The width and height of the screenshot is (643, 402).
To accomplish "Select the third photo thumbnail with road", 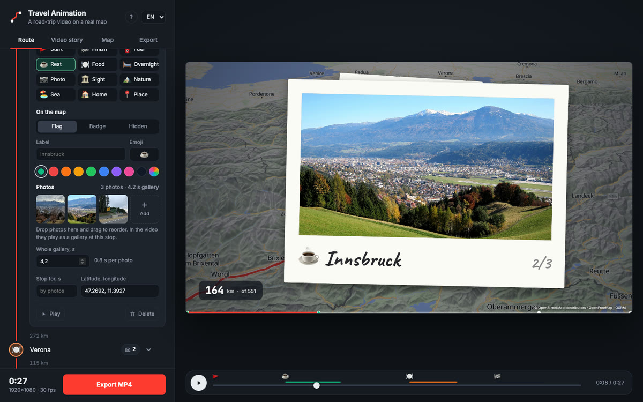I will pos(114,209).
